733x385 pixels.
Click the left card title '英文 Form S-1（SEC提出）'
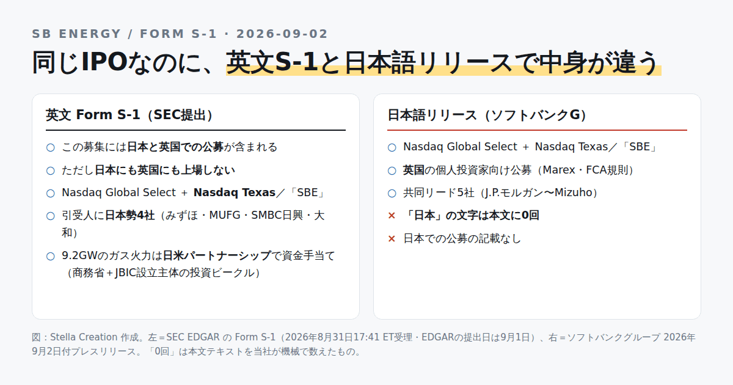coord(133,115)
